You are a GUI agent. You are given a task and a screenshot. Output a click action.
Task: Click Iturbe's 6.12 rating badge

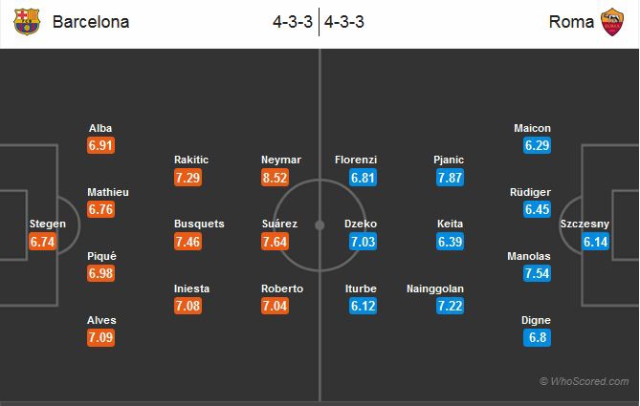pos(361,306)
